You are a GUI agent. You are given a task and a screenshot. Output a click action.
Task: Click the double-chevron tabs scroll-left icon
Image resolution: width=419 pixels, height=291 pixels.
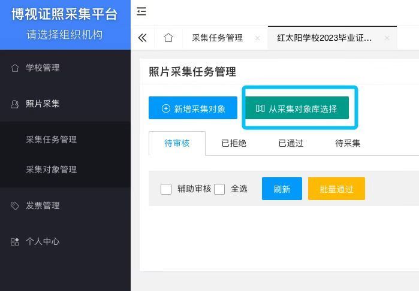[x=143, y=38]
